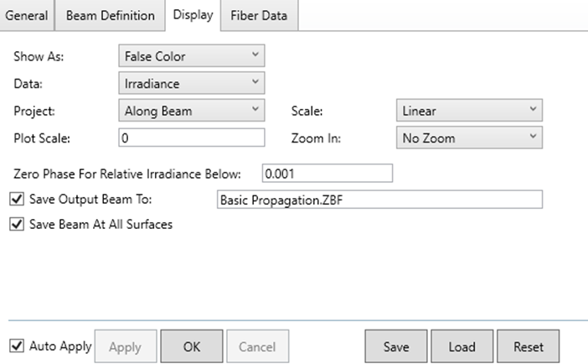
Task: Click the Zero Phase relative irradiance field
Action: tap(327, 173)
